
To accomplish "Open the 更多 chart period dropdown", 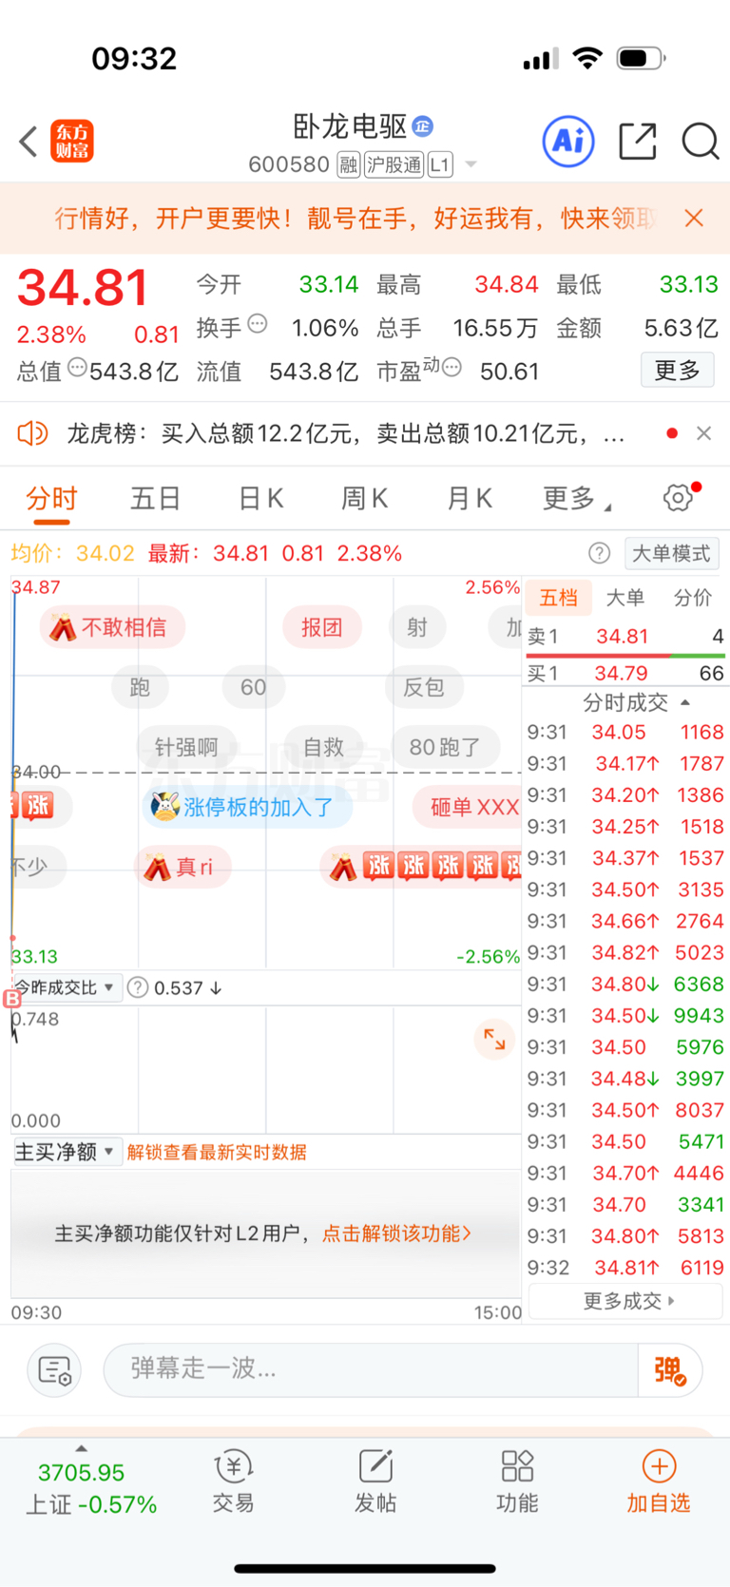I will coord(576,498).
